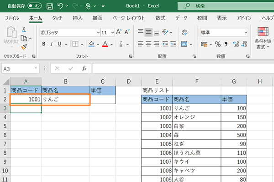Toggle Bold formatting
The image size is (274, 182).
(44, 44)
